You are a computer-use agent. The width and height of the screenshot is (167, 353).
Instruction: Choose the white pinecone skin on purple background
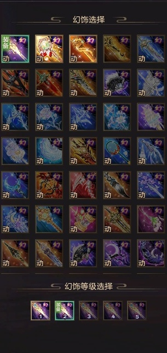151,117
